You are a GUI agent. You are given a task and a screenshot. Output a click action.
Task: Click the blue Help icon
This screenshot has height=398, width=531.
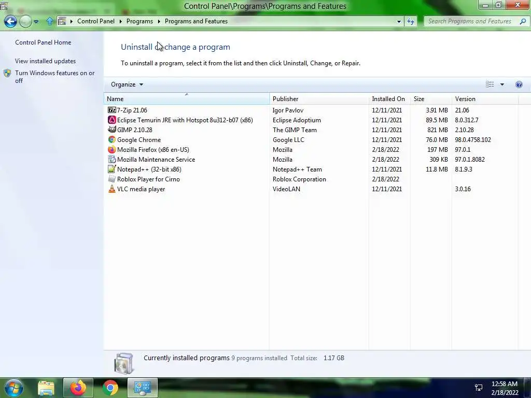coord(519,84)
